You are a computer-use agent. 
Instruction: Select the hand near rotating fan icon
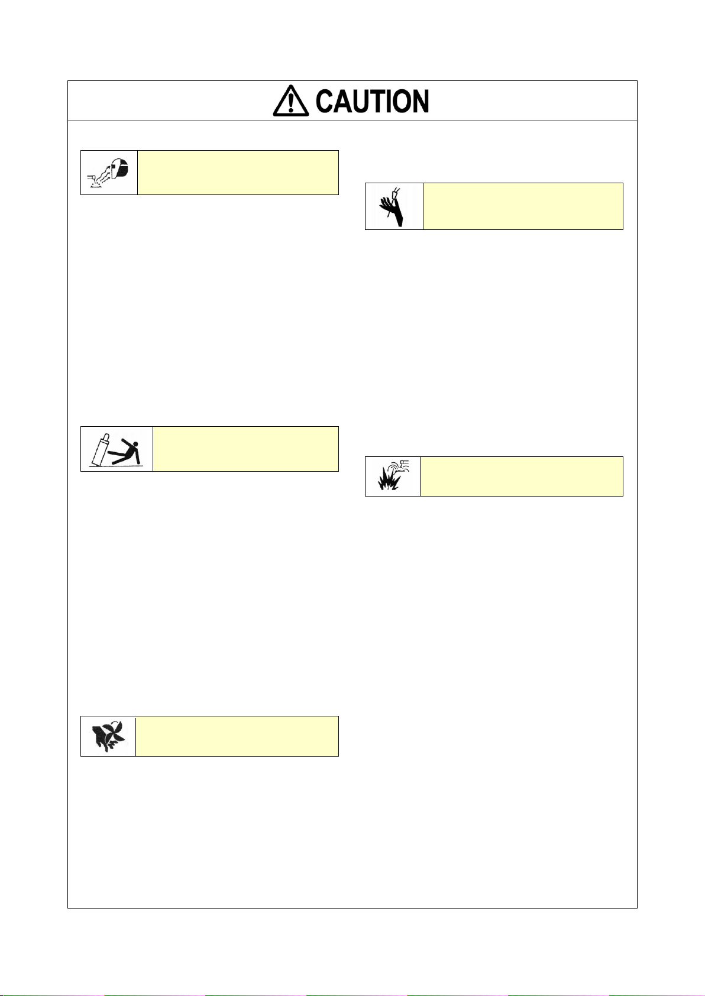(x=108, y=736)
